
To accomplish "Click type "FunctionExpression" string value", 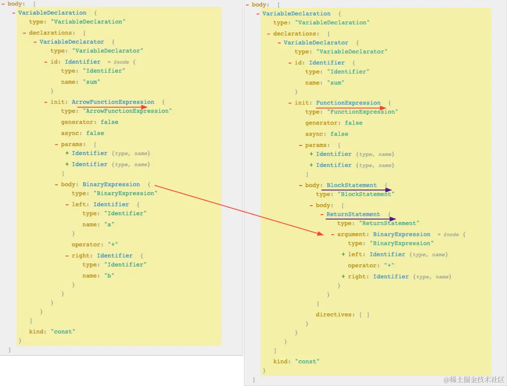I will pos(362,112).
